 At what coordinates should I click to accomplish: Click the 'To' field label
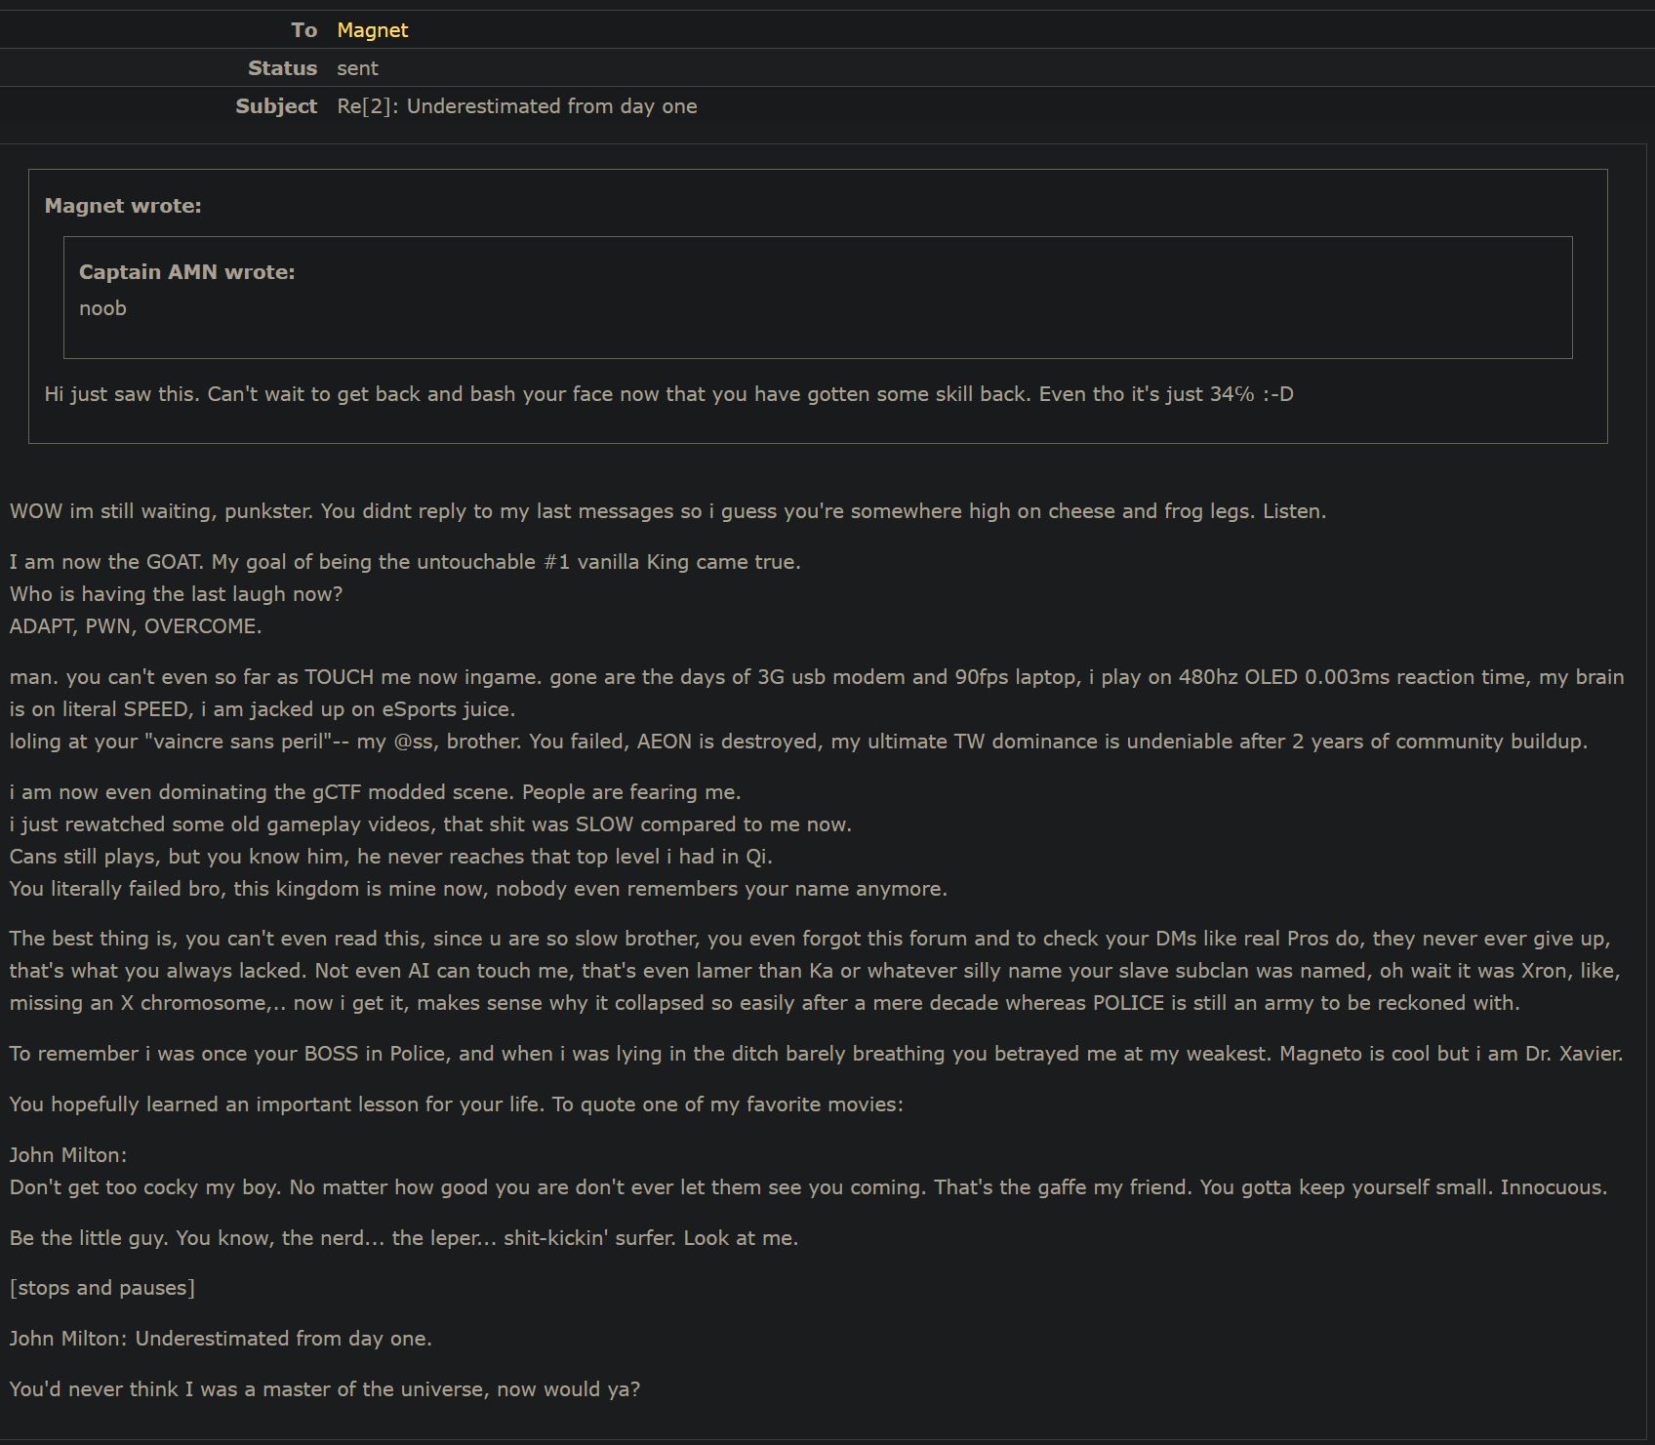point(304,30)
